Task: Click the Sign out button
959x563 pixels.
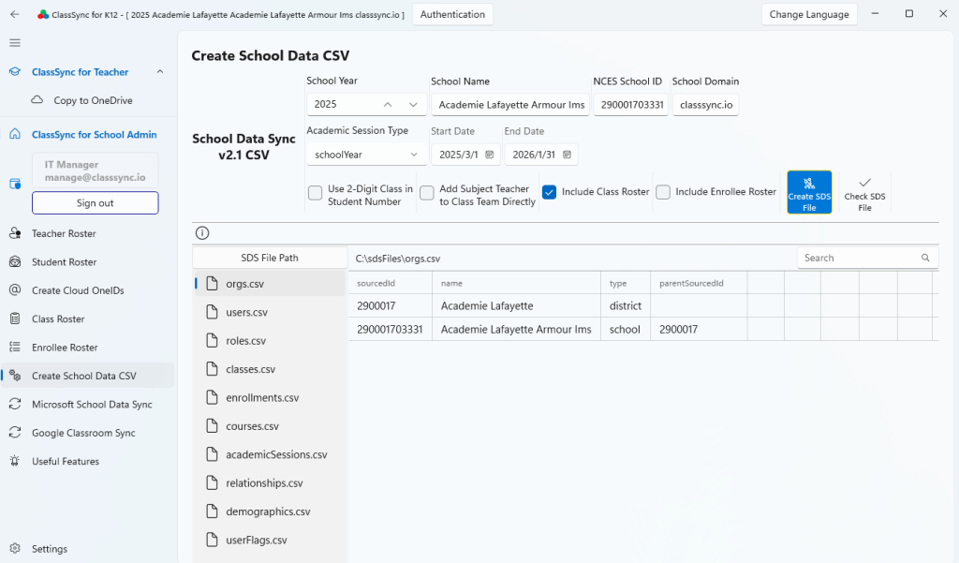Action: [x=96, y=203]
